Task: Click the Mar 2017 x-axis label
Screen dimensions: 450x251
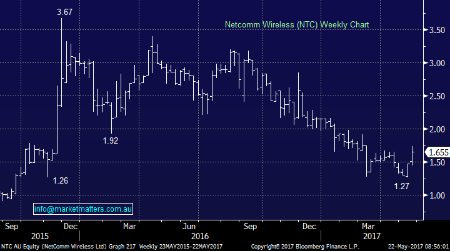Action: [368, 226]
